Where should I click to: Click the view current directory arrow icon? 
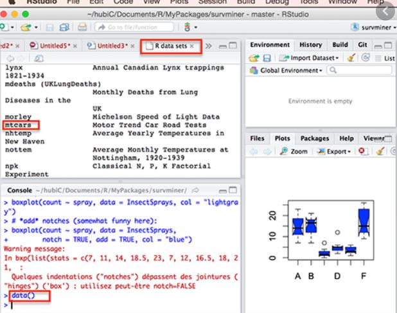195,190
